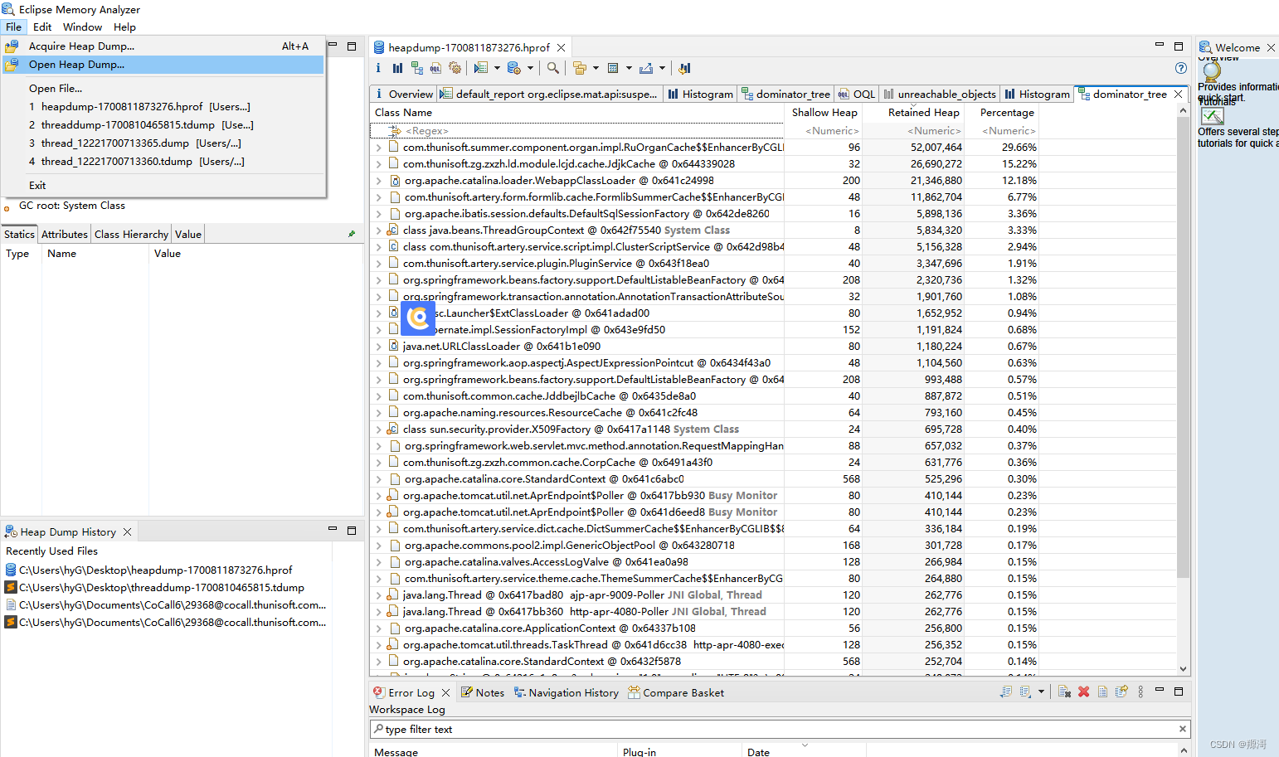Open heapdump-1700811873276.hprof in history list
This screenshot has height=757, width=1279.
tap(156, 570)
